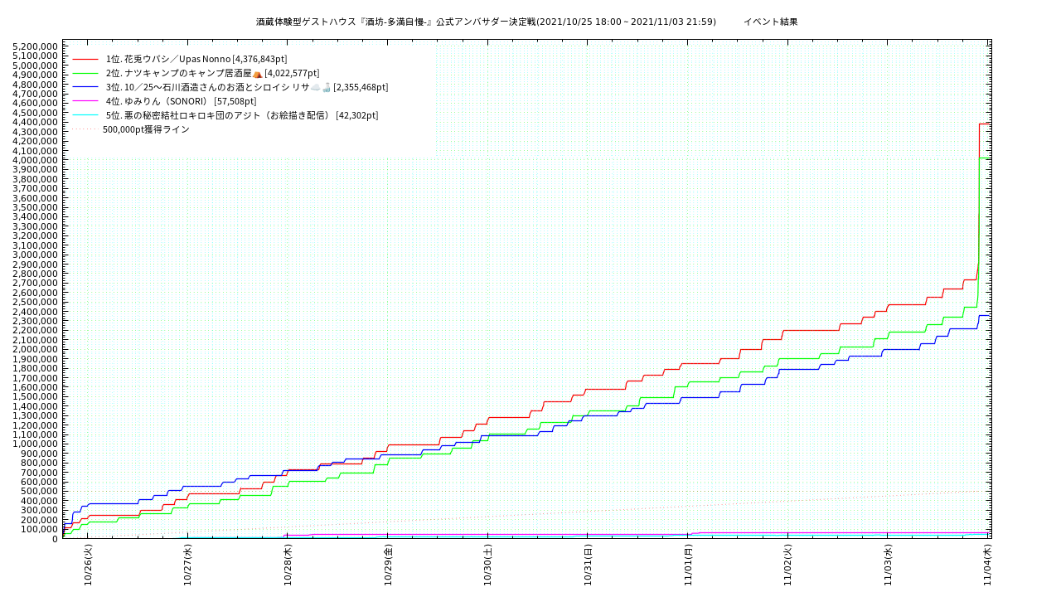Click the y-axis label 2,000,000
1061x597 pixels.
[x=36, y=350]
